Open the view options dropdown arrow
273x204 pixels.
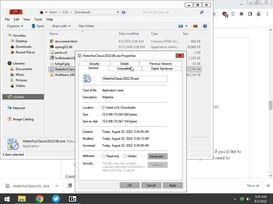coord(186,26)
